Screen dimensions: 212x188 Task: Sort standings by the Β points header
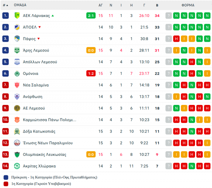pyautogui.click(x=157, y=5)
